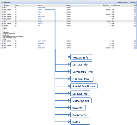
Task: Select the ACTIVE status cell for COLT
Action: (x=68, y=14)
